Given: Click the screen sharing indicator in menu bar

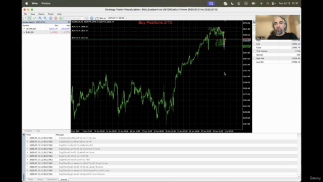Looking at the screenshot, I should 211,4.
